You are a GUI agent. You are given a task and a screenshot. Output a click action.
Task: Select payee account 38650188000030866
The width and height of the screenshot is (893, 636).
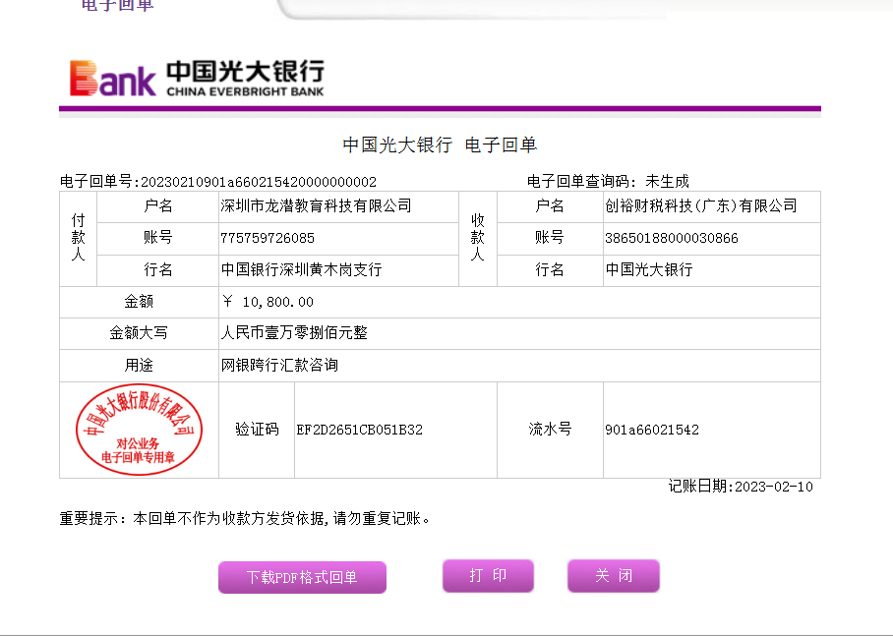coord(672,238)
